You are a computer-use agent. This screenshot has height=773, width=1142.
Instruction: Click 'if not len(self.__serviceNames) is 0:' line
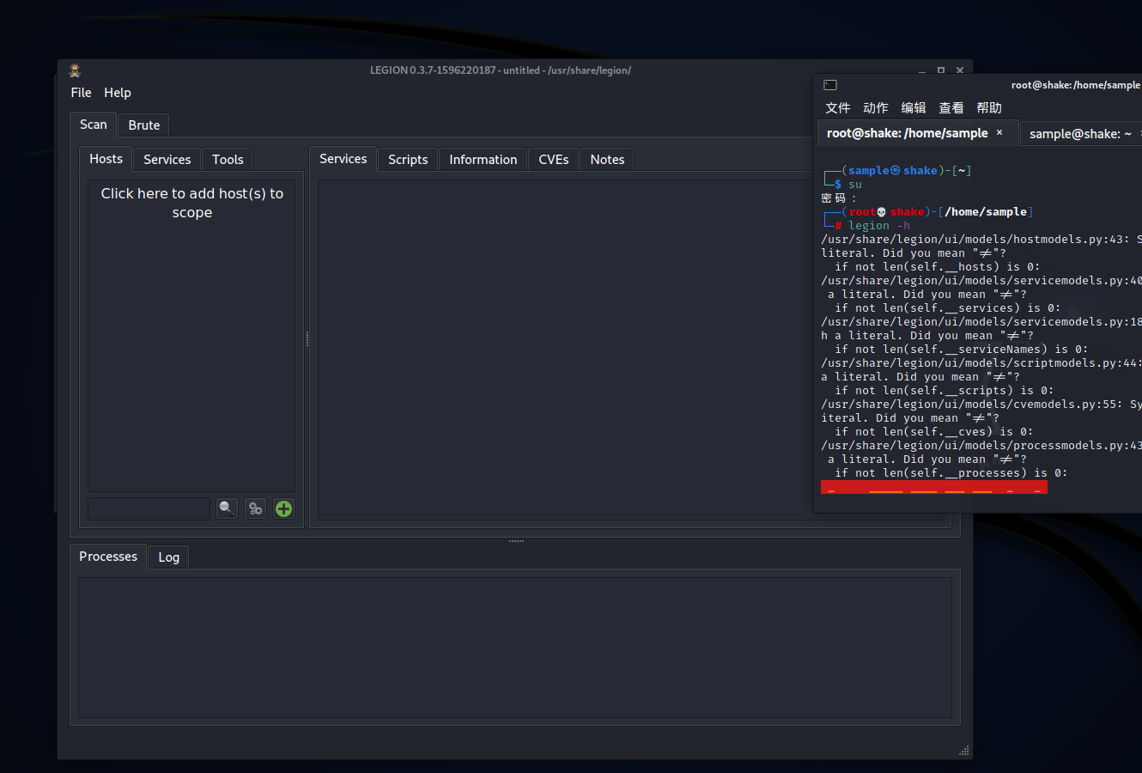pos(962,350)
